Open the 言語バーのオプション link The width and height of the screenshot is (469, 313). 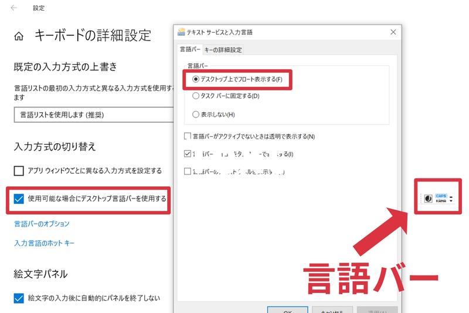point(42,224)
